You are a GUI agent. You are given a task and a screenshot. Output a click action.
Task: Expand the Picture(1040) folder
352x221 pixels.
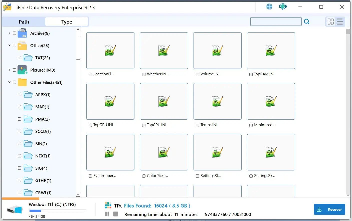(9, 70)
